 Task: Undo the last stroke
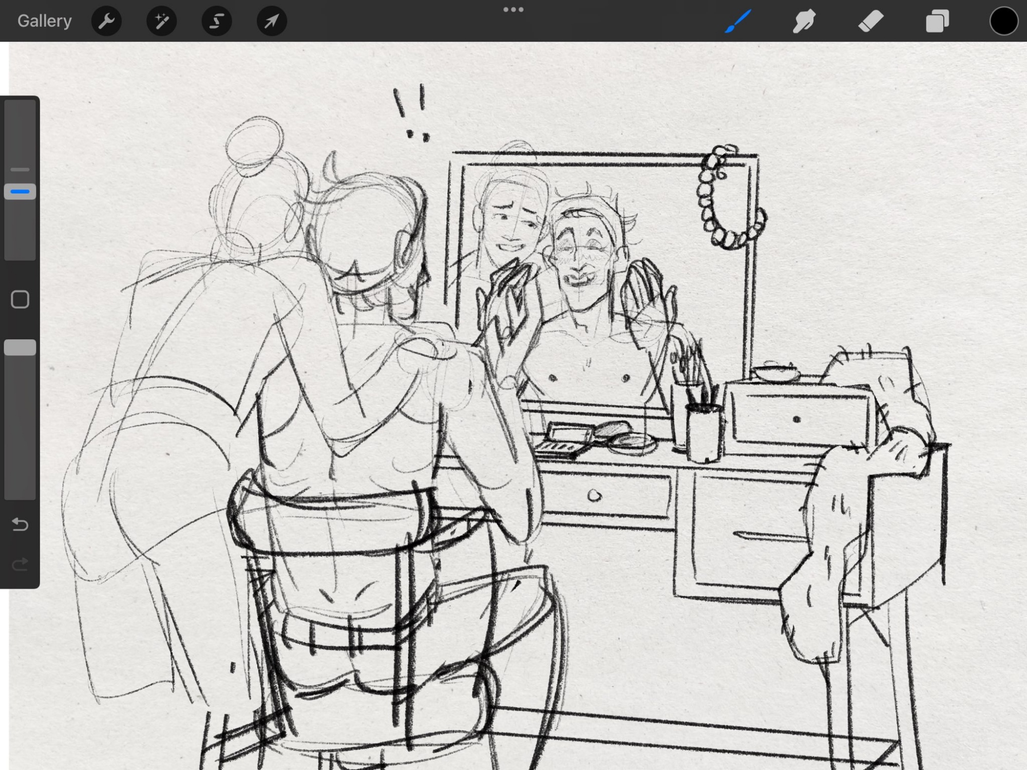20,524
